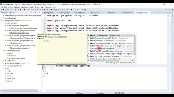Screen dimensions: 174x97
Task: Open the Run configurations dropdown arrow
Action: pyautogui.click(x=24, y=10)
